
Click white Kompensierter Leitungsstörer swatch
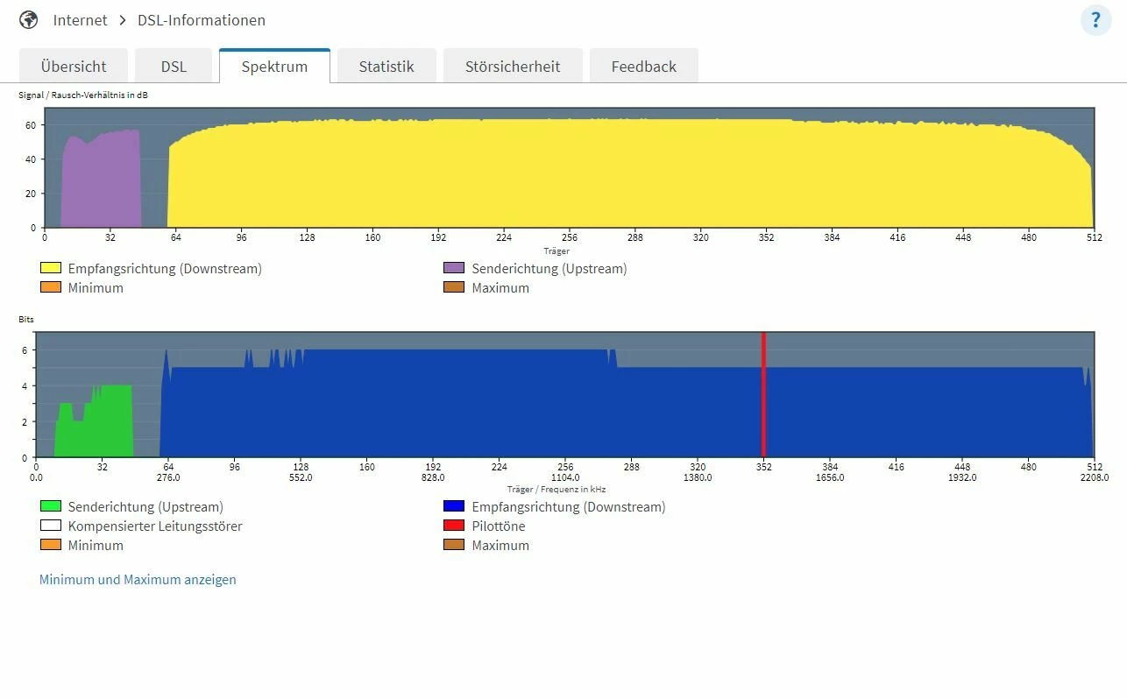(51, 526)
